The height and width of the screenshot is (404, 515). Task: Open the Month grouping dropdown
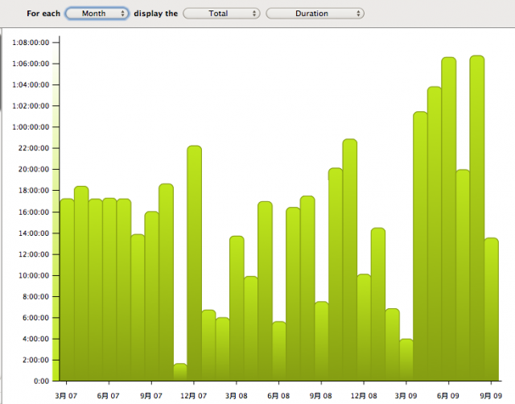pos(97,14)
